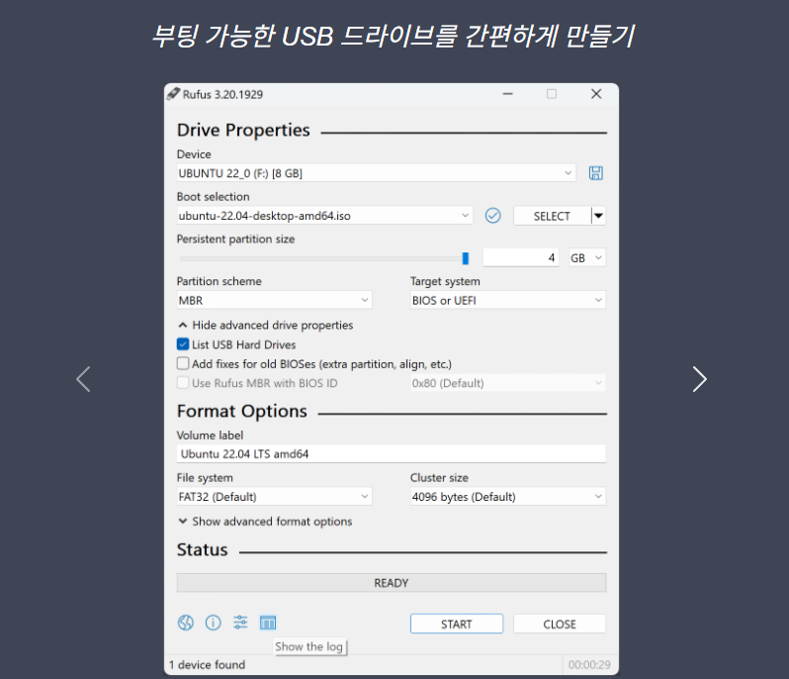Go to previous carousel slide arrow
This screenshot has width=789, height=679.
click(83, 379)
